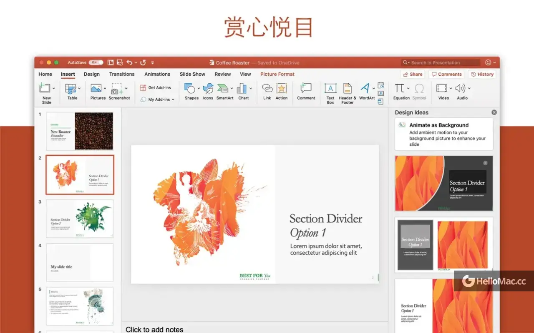Click the Equation pi icon

[x=399, y=88]
